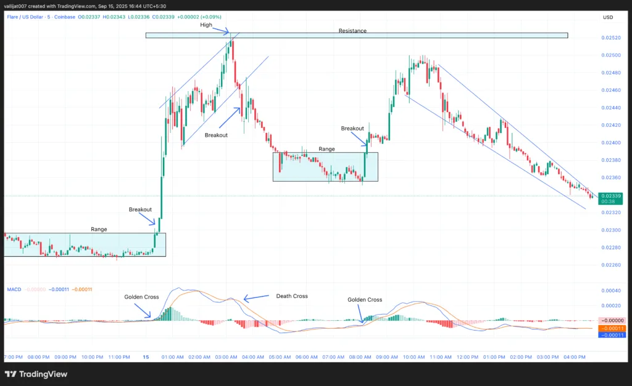Click price axis label 0.02480

[611, 73]
